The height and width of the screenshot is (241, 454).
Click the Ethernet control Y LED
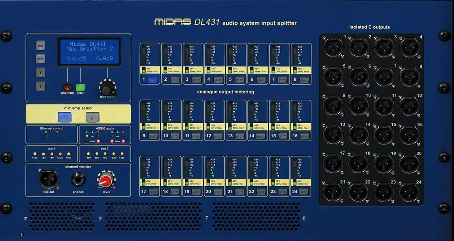57,136
